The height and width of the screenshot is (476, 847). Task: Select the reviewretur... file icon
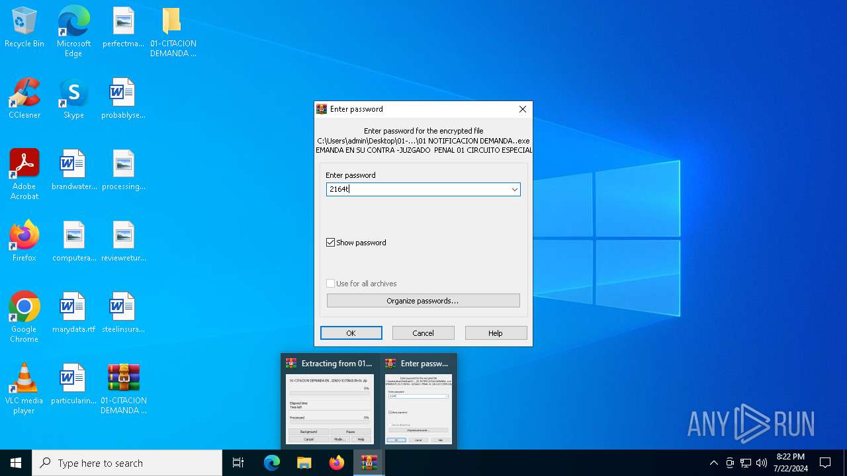tap(123, 241)
